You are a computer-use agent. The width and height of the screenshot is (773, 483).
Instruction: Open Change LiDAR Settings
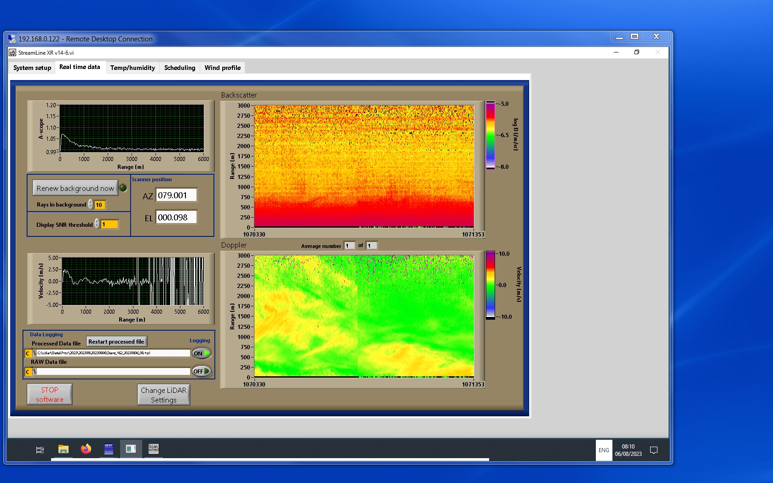[x=163, y=395]
